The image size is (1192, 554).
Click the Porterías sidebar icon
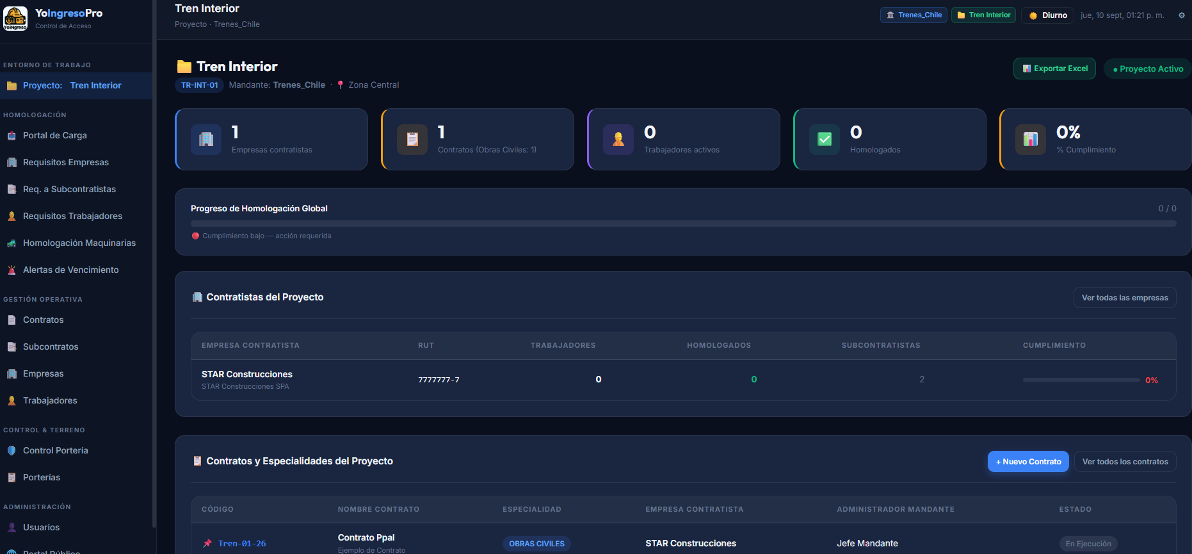point(12,478)
